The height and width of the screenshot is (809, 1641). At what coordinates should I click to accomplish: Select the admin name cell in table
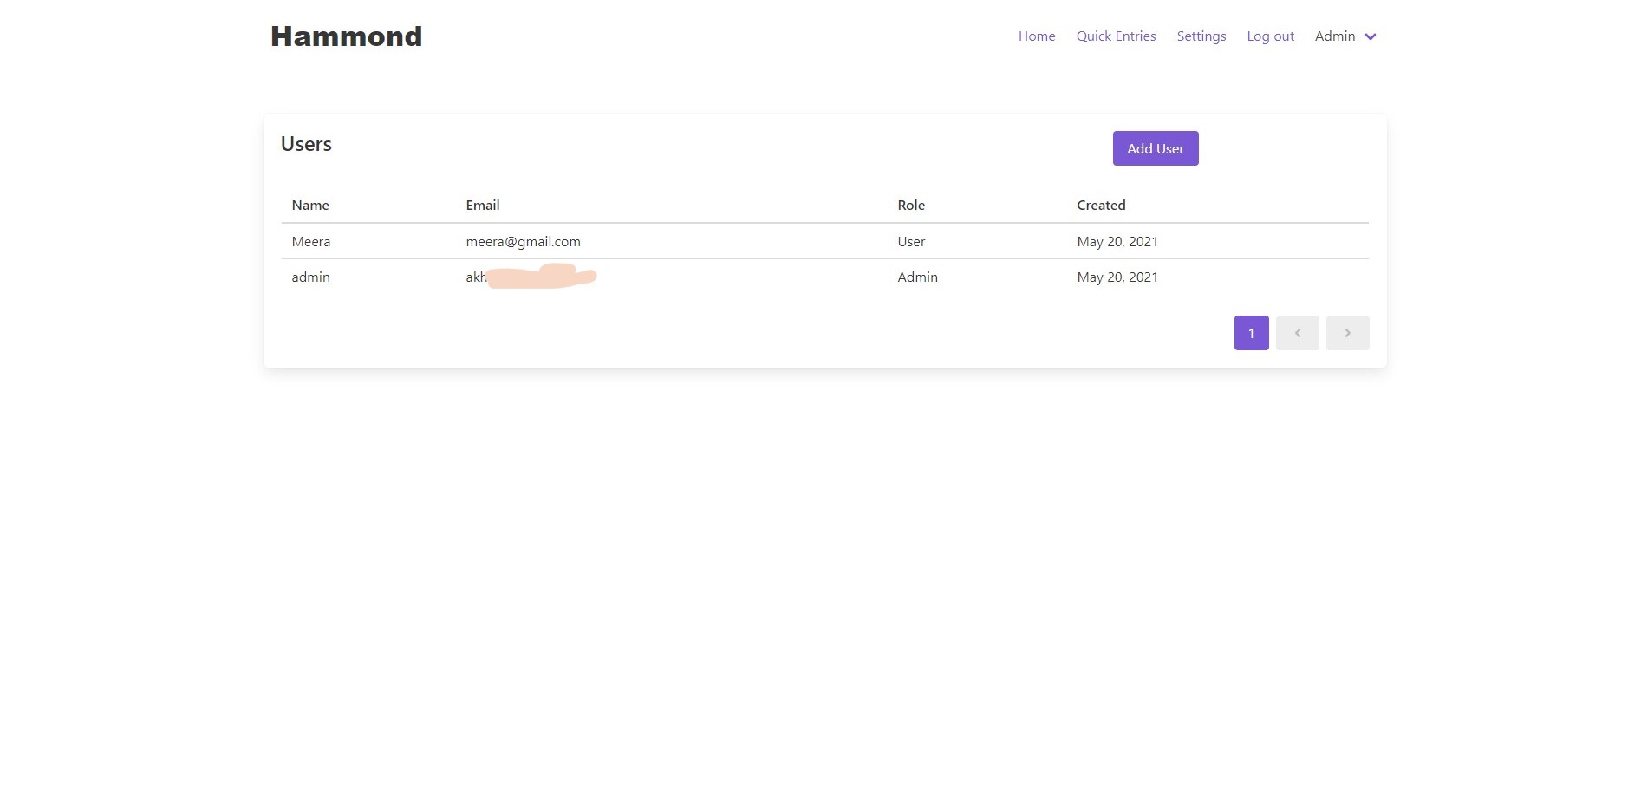tap(310, 277)
